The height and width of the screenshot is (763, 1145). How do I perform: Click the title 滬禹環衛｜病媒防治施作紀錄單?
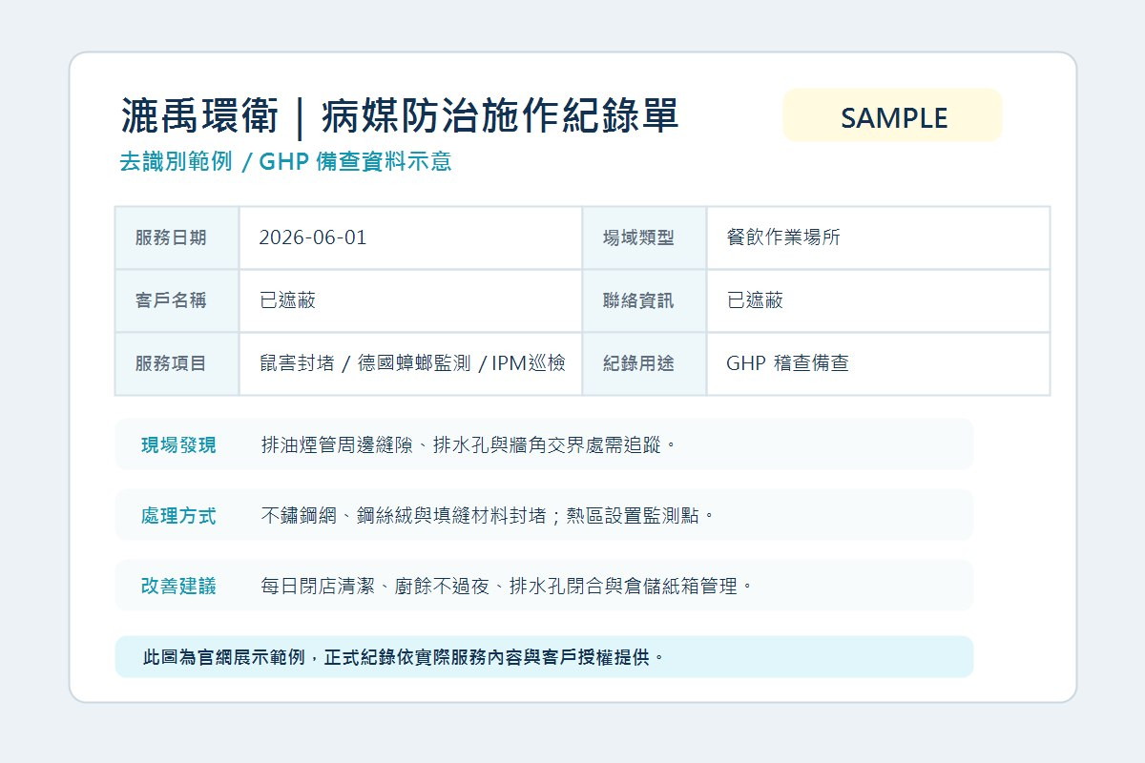point(400,116)
